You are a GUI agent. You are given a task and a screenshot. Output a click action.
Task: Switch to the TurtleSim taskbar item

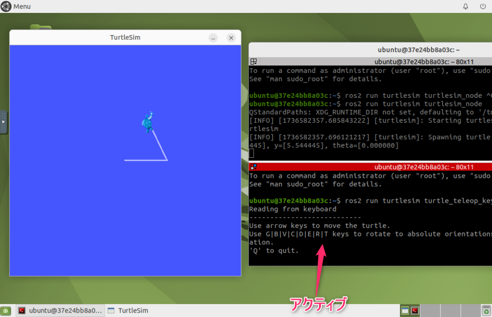coord(128,310)
